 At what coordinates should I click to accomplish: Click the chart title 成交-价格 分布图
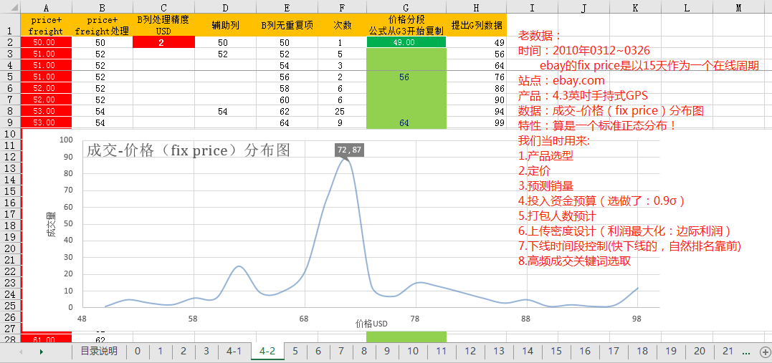click(x=188, y=150)
